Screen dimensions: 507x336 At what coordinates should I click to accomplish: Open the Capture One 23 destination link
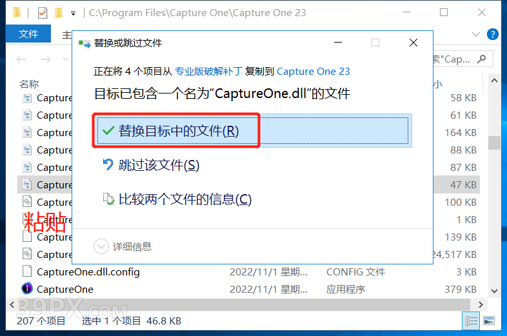pos(313,71)
